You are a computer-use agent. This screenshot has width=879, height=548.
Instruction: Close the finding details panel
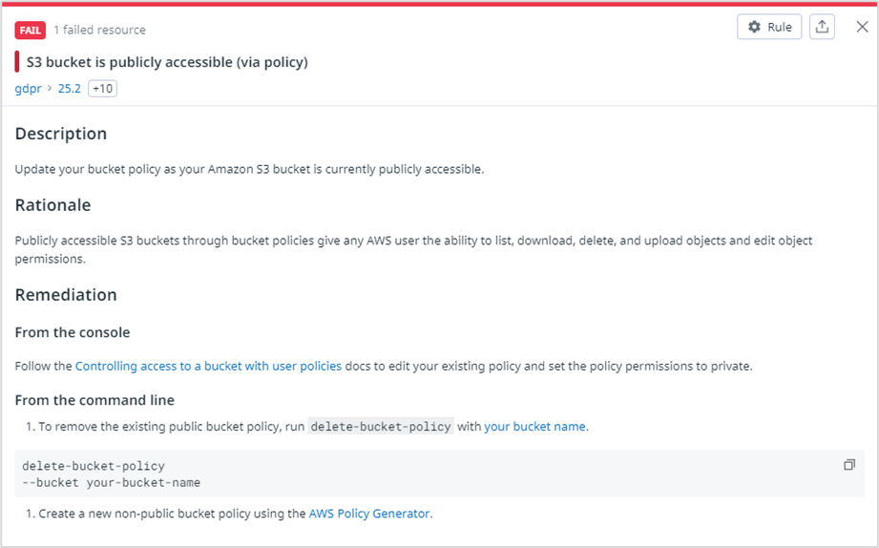tap(862, 27)
